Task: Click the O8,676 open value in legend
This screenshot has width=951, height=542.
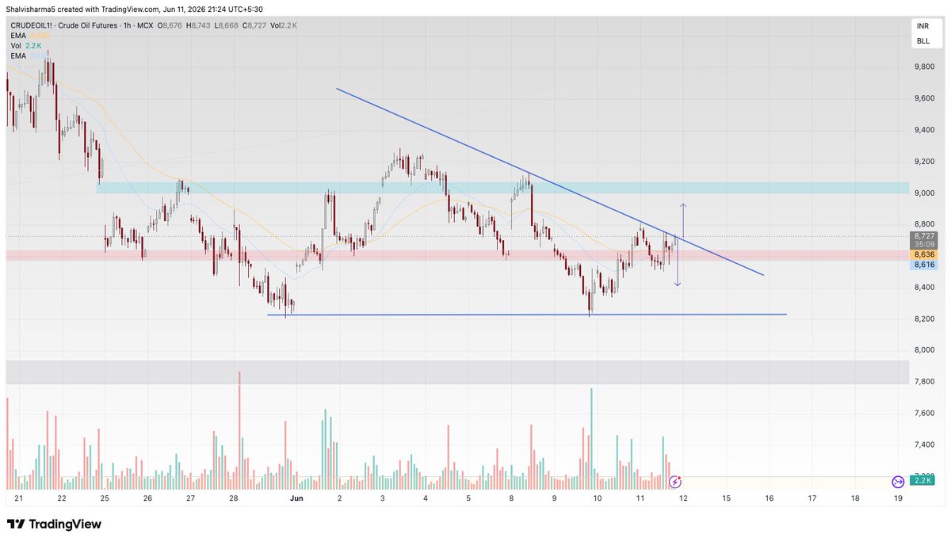Action: click(x=170, y=26)
